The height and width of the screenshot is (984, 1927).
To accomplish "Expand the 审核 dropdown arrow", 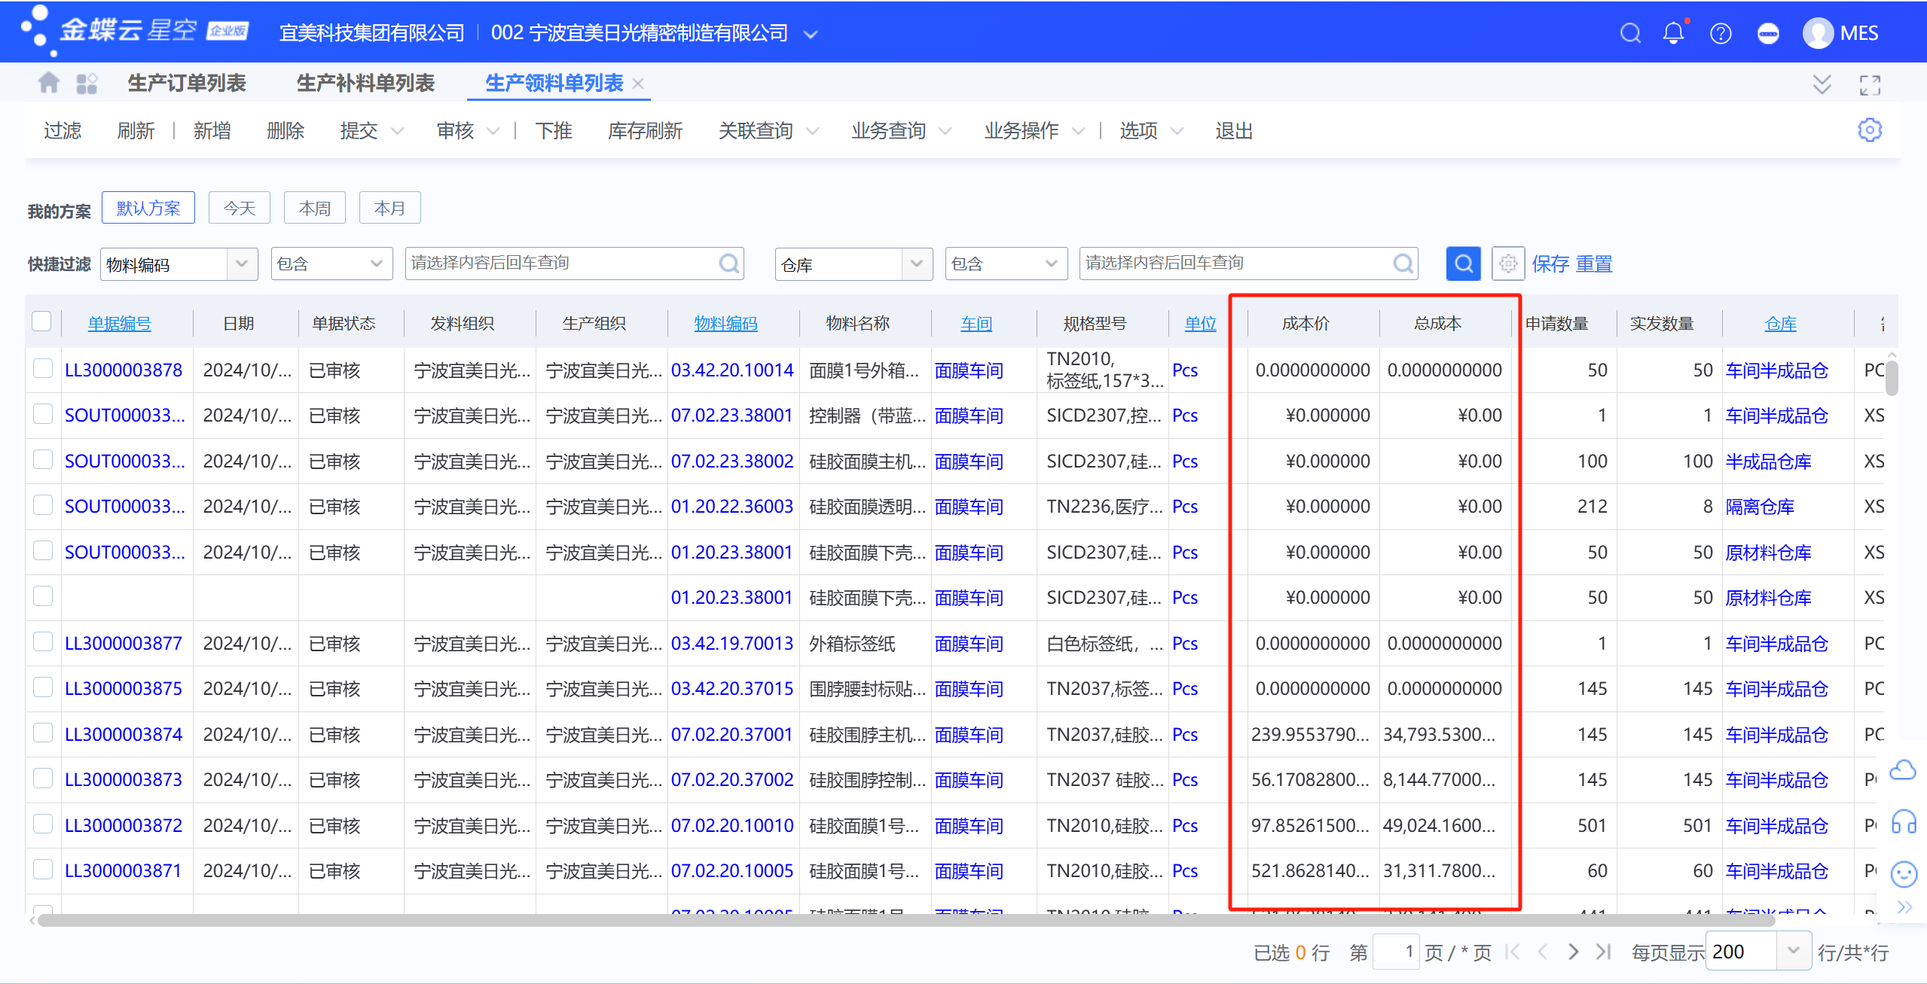I will pos(493,131).
